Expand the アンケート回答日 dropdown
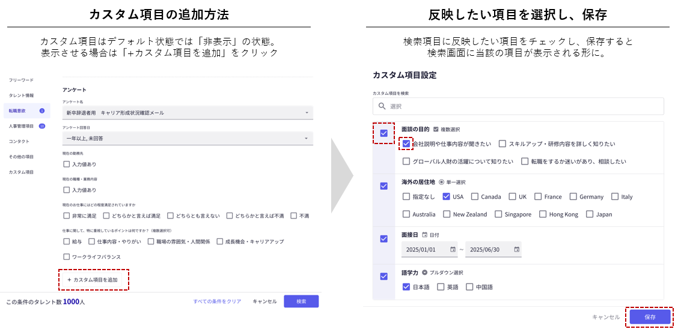678x329 pixels. point(307,139)
